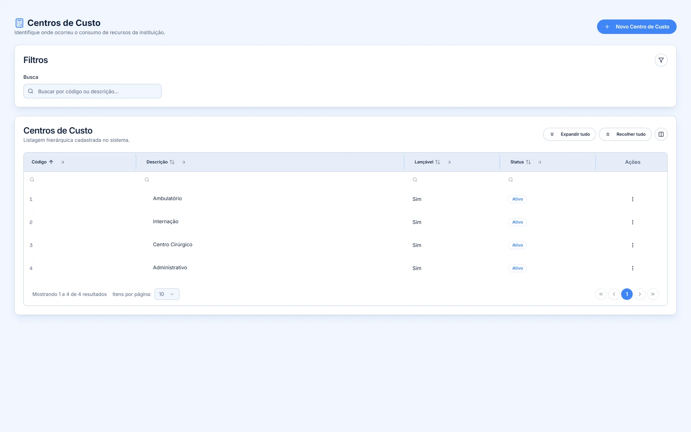Click the Ambulatório description cell
This screenshot has width=691, height=432.
pyautogui.click(x=167, y=198)
